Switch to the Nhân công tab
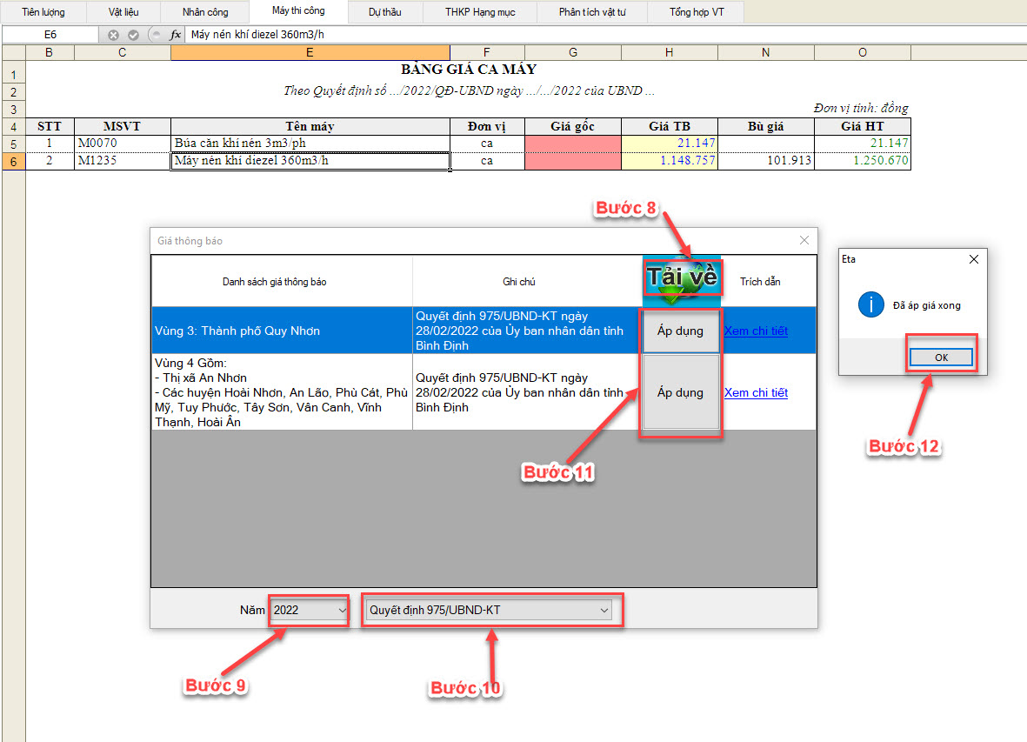 pos(205,12)
